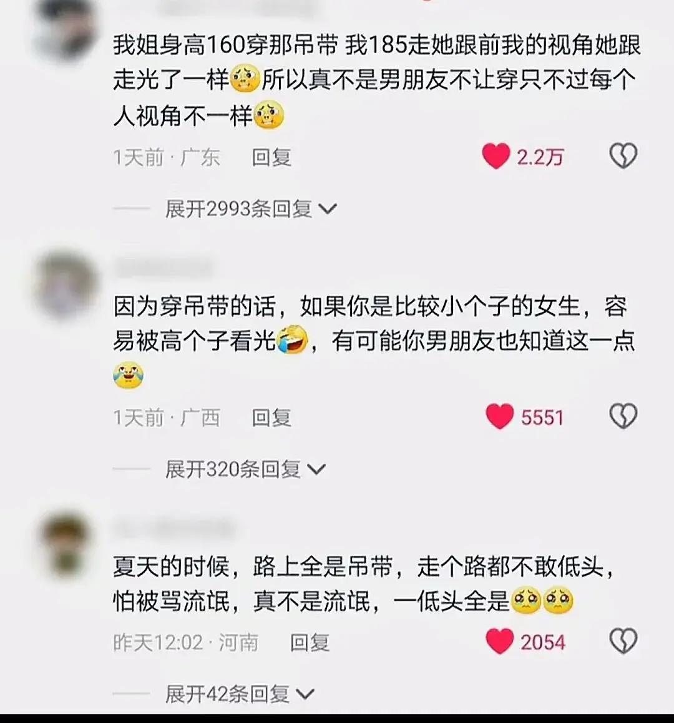This screenshot has height=723, width=674.
Task: Tap the red heart next to 5551
Action: tap(499, 416)
